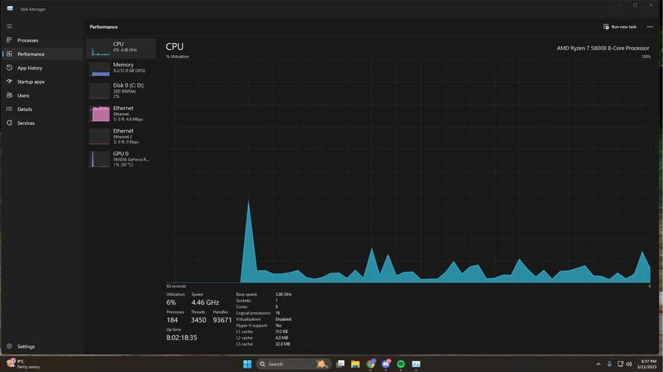Minimize the Task Manager window
663x372 pixels.
619,5
